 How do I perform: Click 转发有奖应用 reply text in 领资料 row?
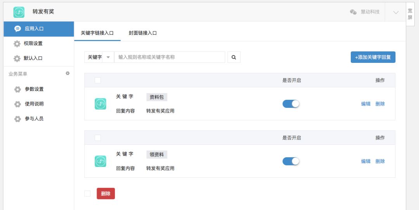pos(160,168)
